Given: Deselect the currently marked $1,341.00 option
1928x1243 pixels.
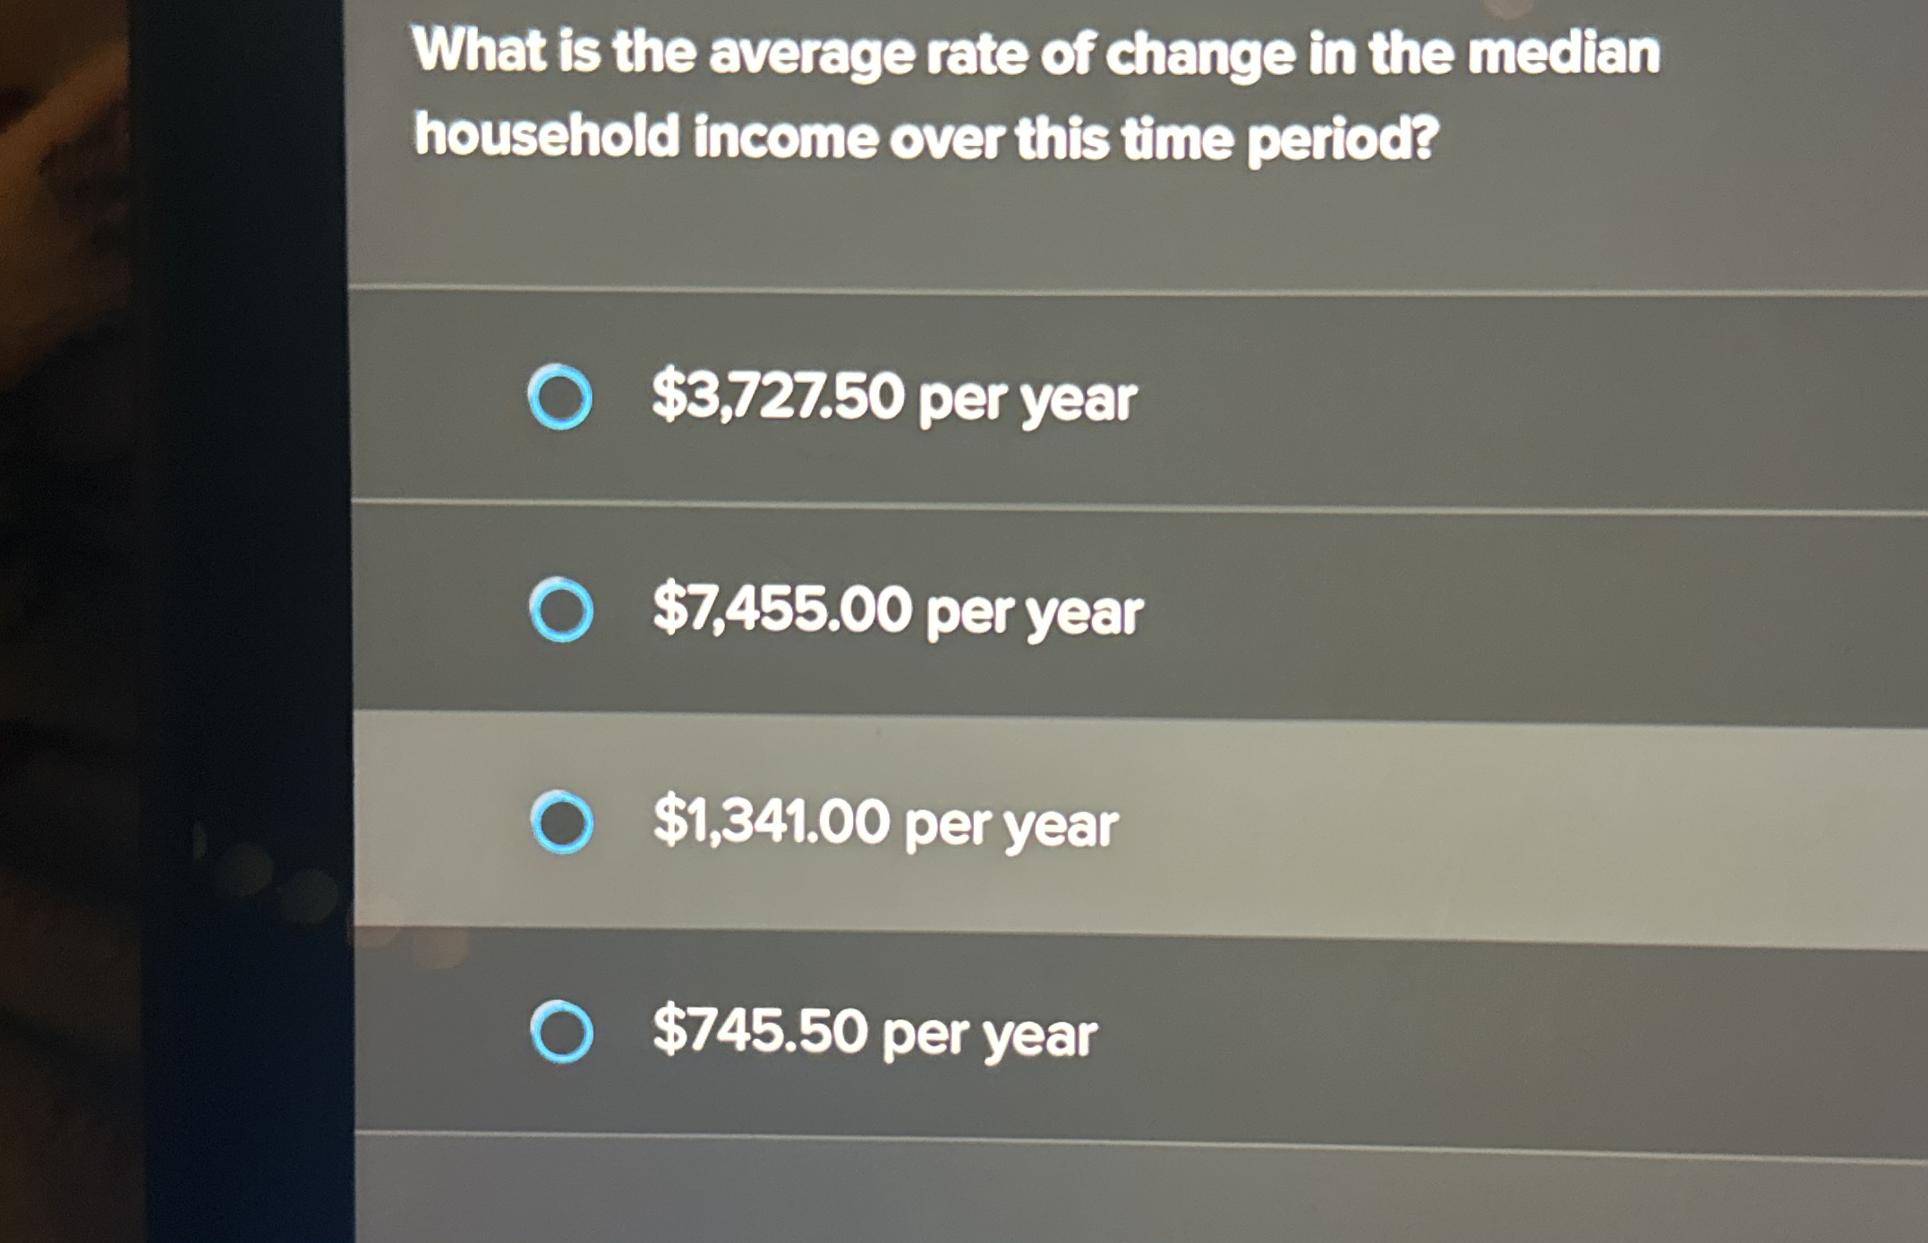Looking at the screenshot, I should pyautogui.click(x=566, y=822).
